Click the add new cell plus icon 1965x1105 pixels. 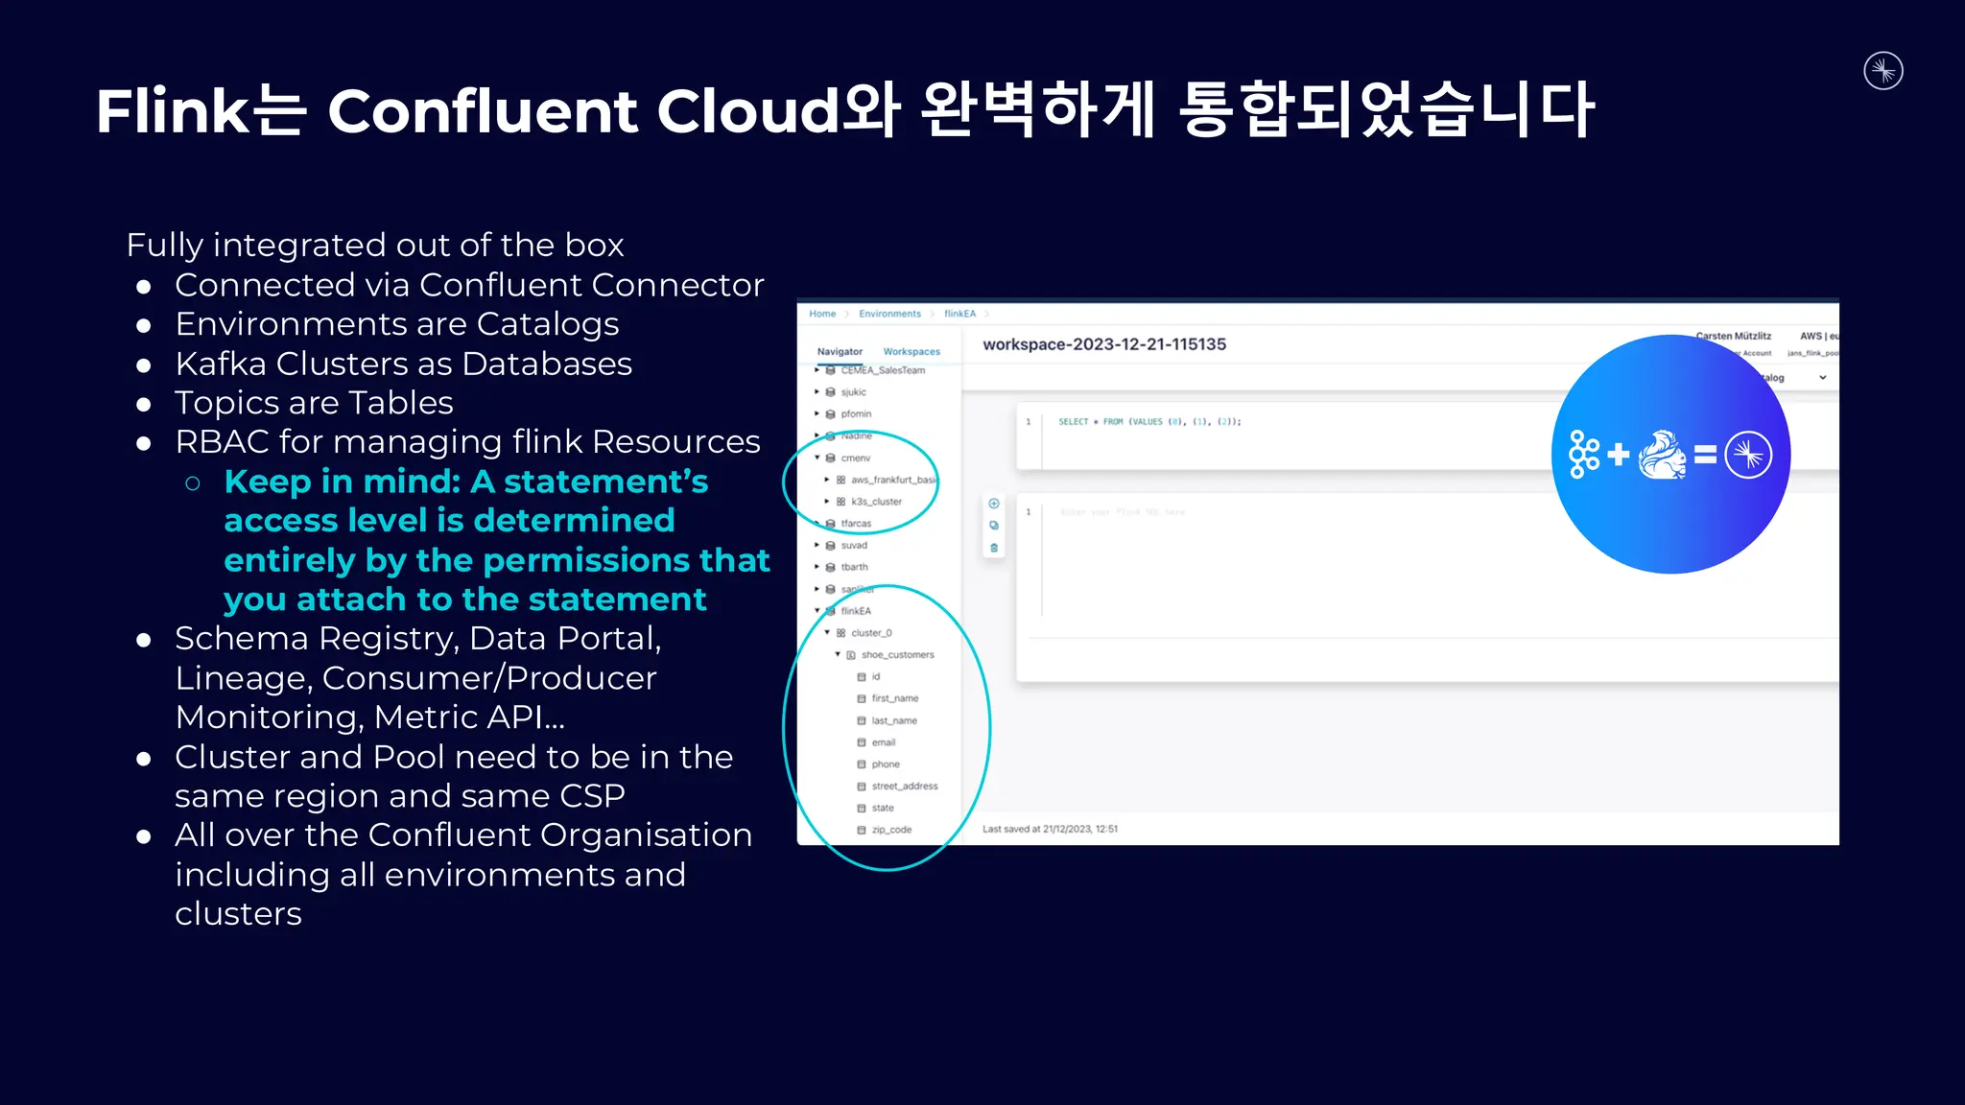click(x=994, y=504)
